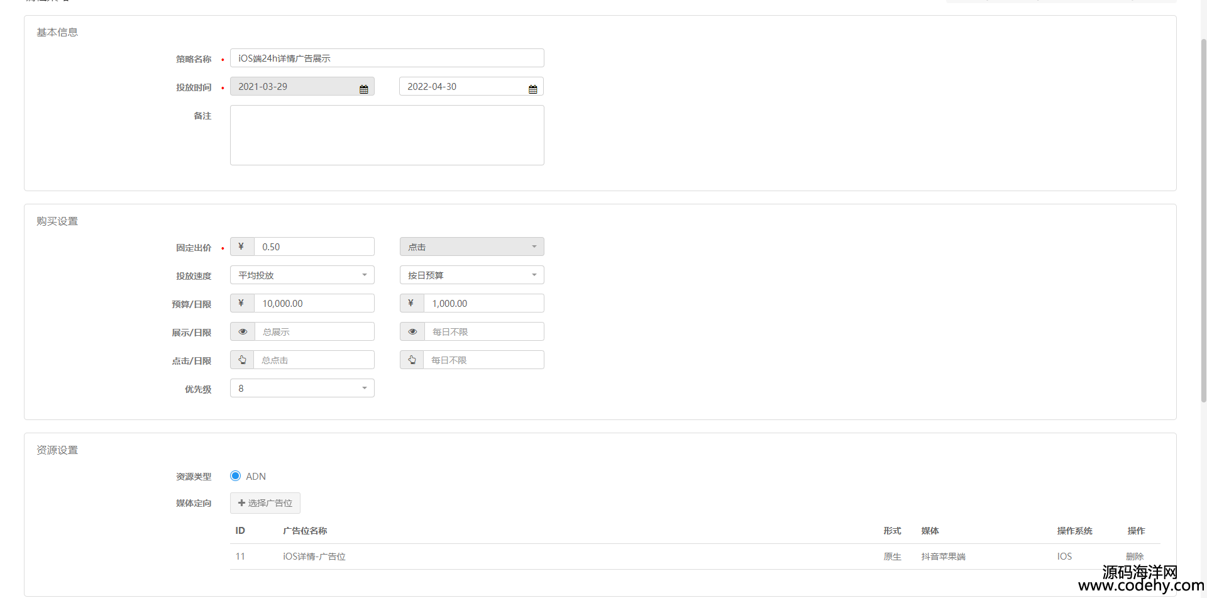This screenshot has height=598, width=1207.
Task: Expand the 平均投放 delivery speed dropdown
Action: pyautogui.click(x=302, y=275)
